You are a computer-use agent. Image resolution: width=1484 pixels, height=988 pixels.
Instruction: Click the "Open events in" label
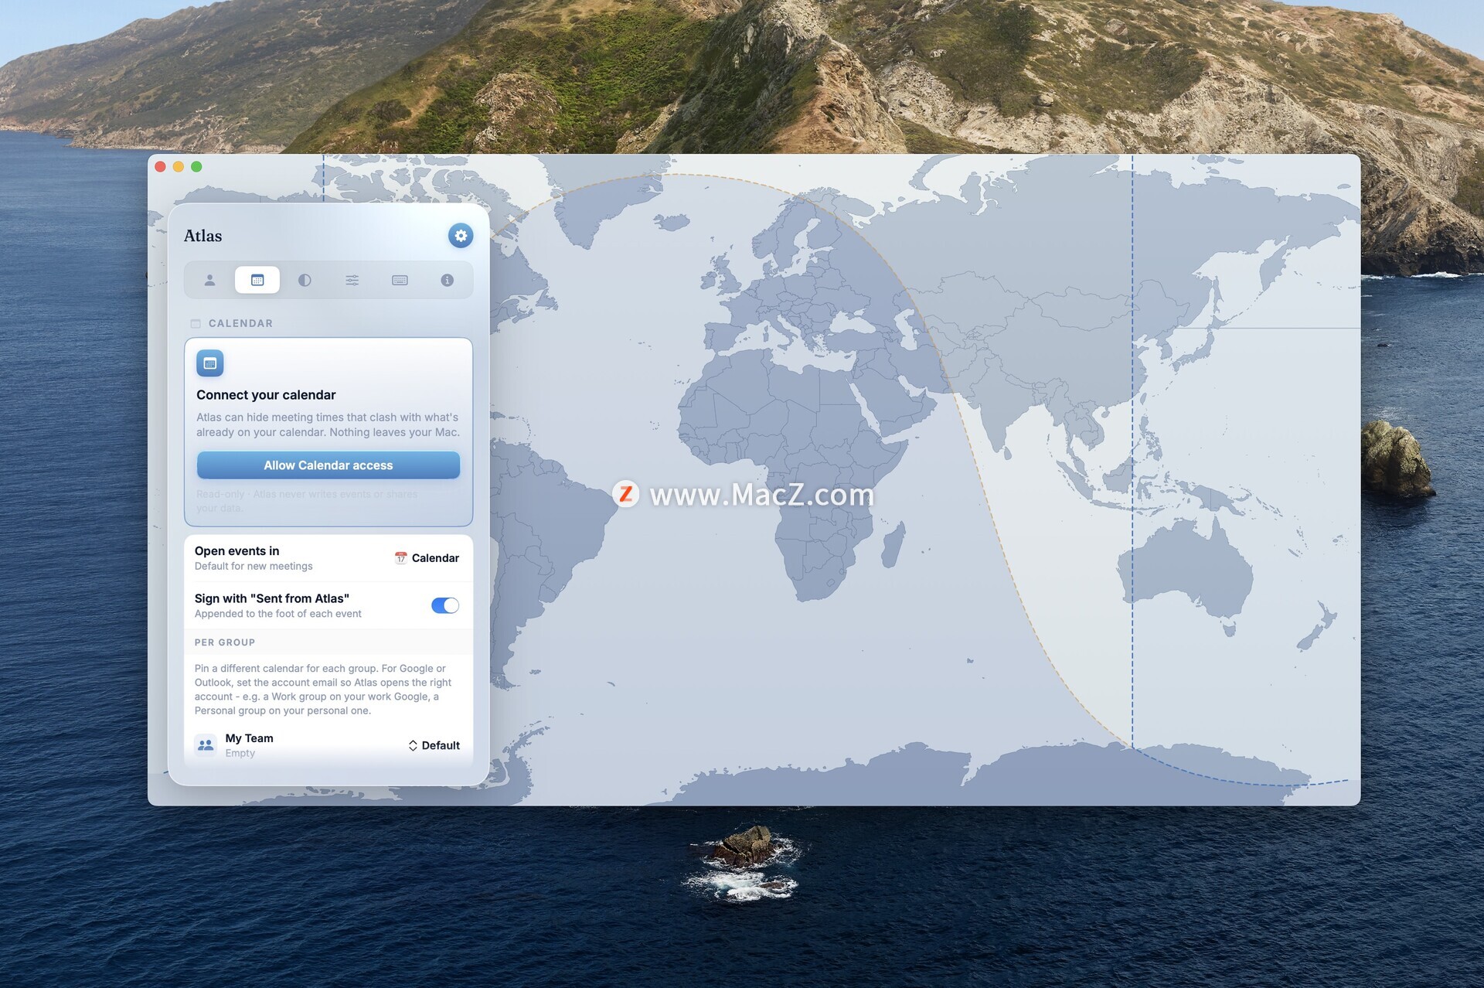(x=237, y=551)
